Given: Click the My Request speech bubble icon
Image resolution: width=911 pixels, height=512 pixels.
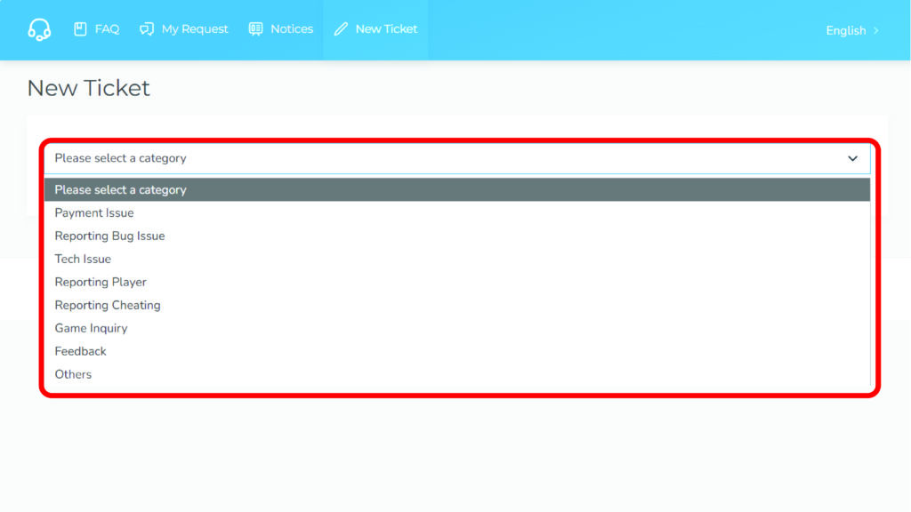Looking at the screenshot, I should click(x=147, y=29).
